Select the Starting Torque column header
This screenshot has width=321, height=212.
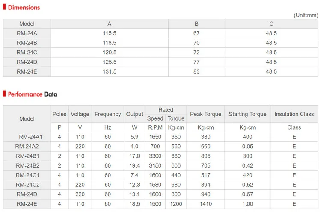tap(247, 114)
